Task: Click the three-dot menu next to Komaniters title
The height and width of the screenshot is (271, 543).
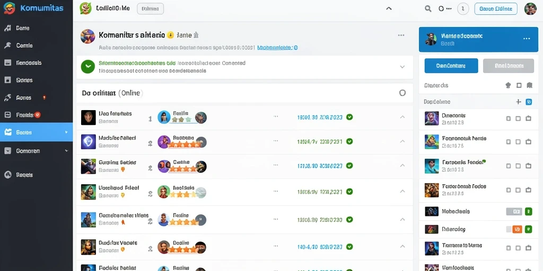Action: click(401, 35)
